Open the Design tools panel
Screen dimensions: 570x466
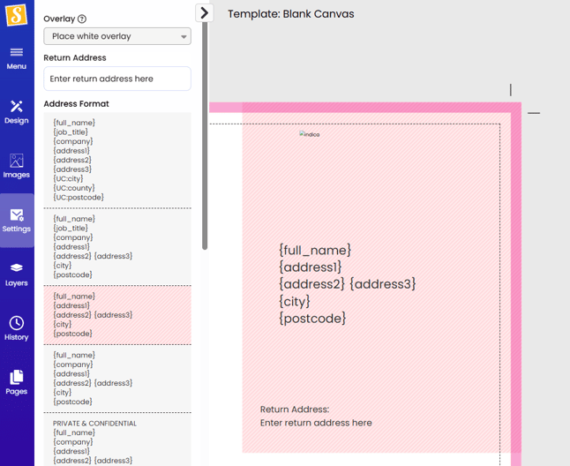tap(17, 112)
